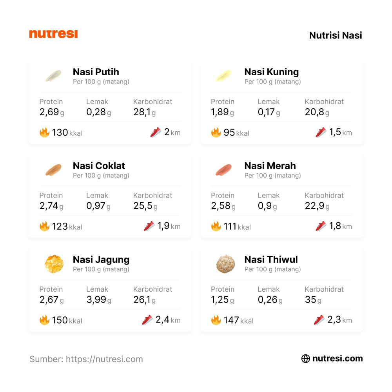Click the Nasi Coklat card title
Image resolution: width=392 pixels, height=392 pixels.
pyautogui.click(x=99, y=165)
